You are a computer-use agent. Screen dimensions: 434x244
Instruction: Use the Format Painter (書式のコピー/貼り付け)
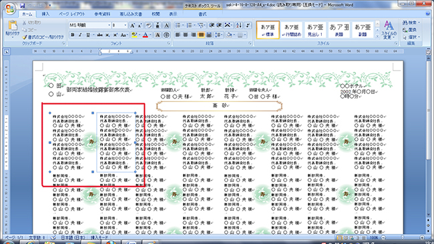pyautogui.click(x=43, y=37)
